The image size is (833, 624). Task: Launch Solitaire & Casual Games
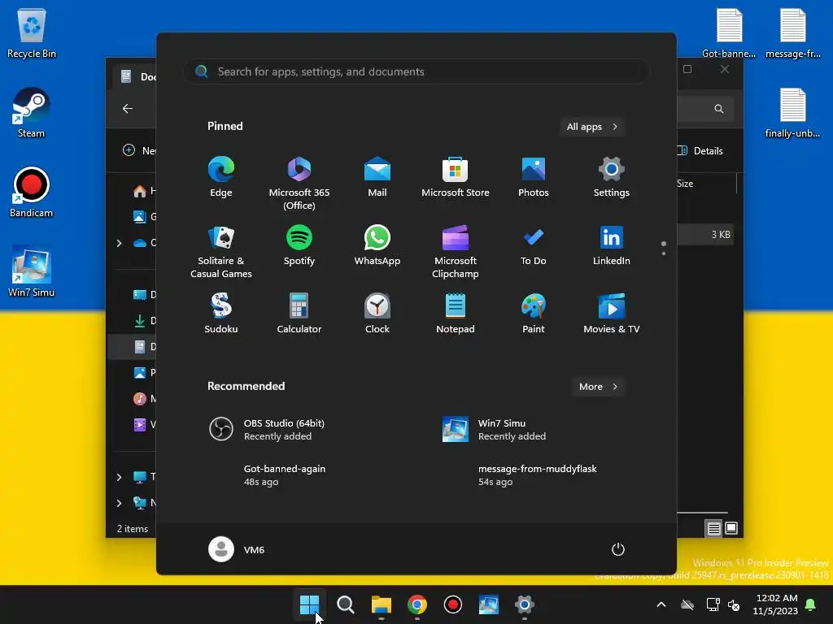pos(221,252)
